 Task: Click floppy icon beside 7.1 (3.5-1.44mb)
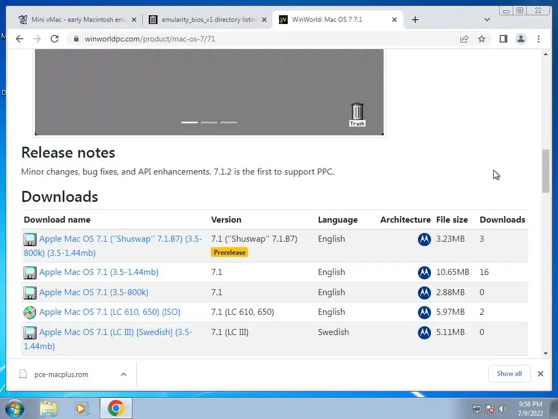[x=30, y=273]
